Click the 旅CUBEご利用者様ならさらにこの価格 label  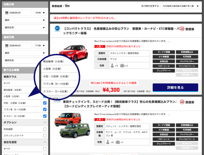pyautogui.click(x=113, y=83)
